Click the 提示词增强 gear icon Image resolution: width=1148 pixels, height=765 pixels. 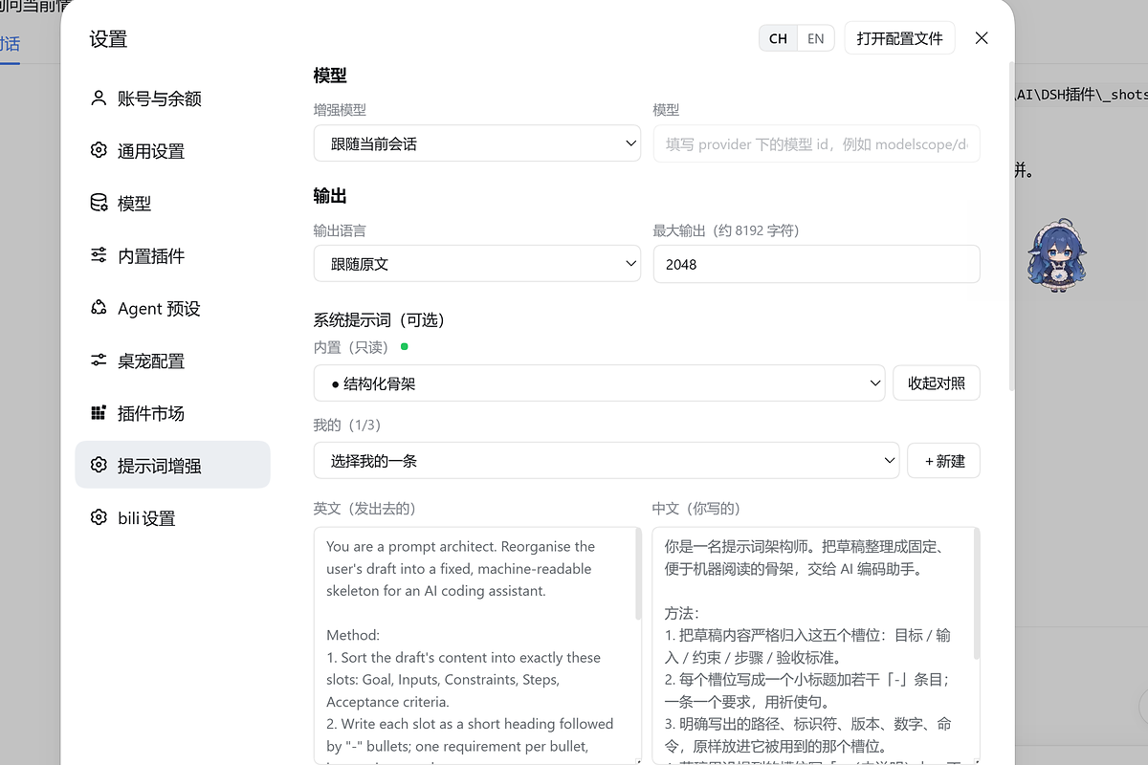[x=99, y=466]
